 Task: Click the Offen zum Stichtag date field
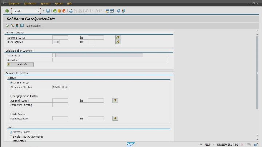(60, 87)
